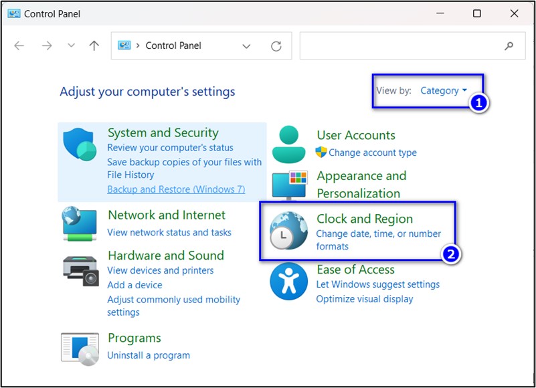Open the Network and Internet globe icon
This screenshot has width=536, height=388.
(80, 223)
